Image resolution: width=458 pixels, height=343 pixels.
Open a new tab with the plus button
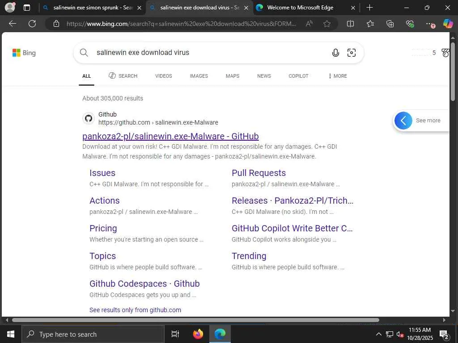[369, 8]
